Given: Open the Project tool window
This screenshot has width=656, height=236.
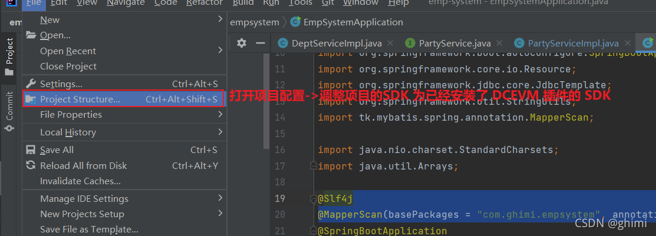Looking at the screenshot, I should pos(9,57).
